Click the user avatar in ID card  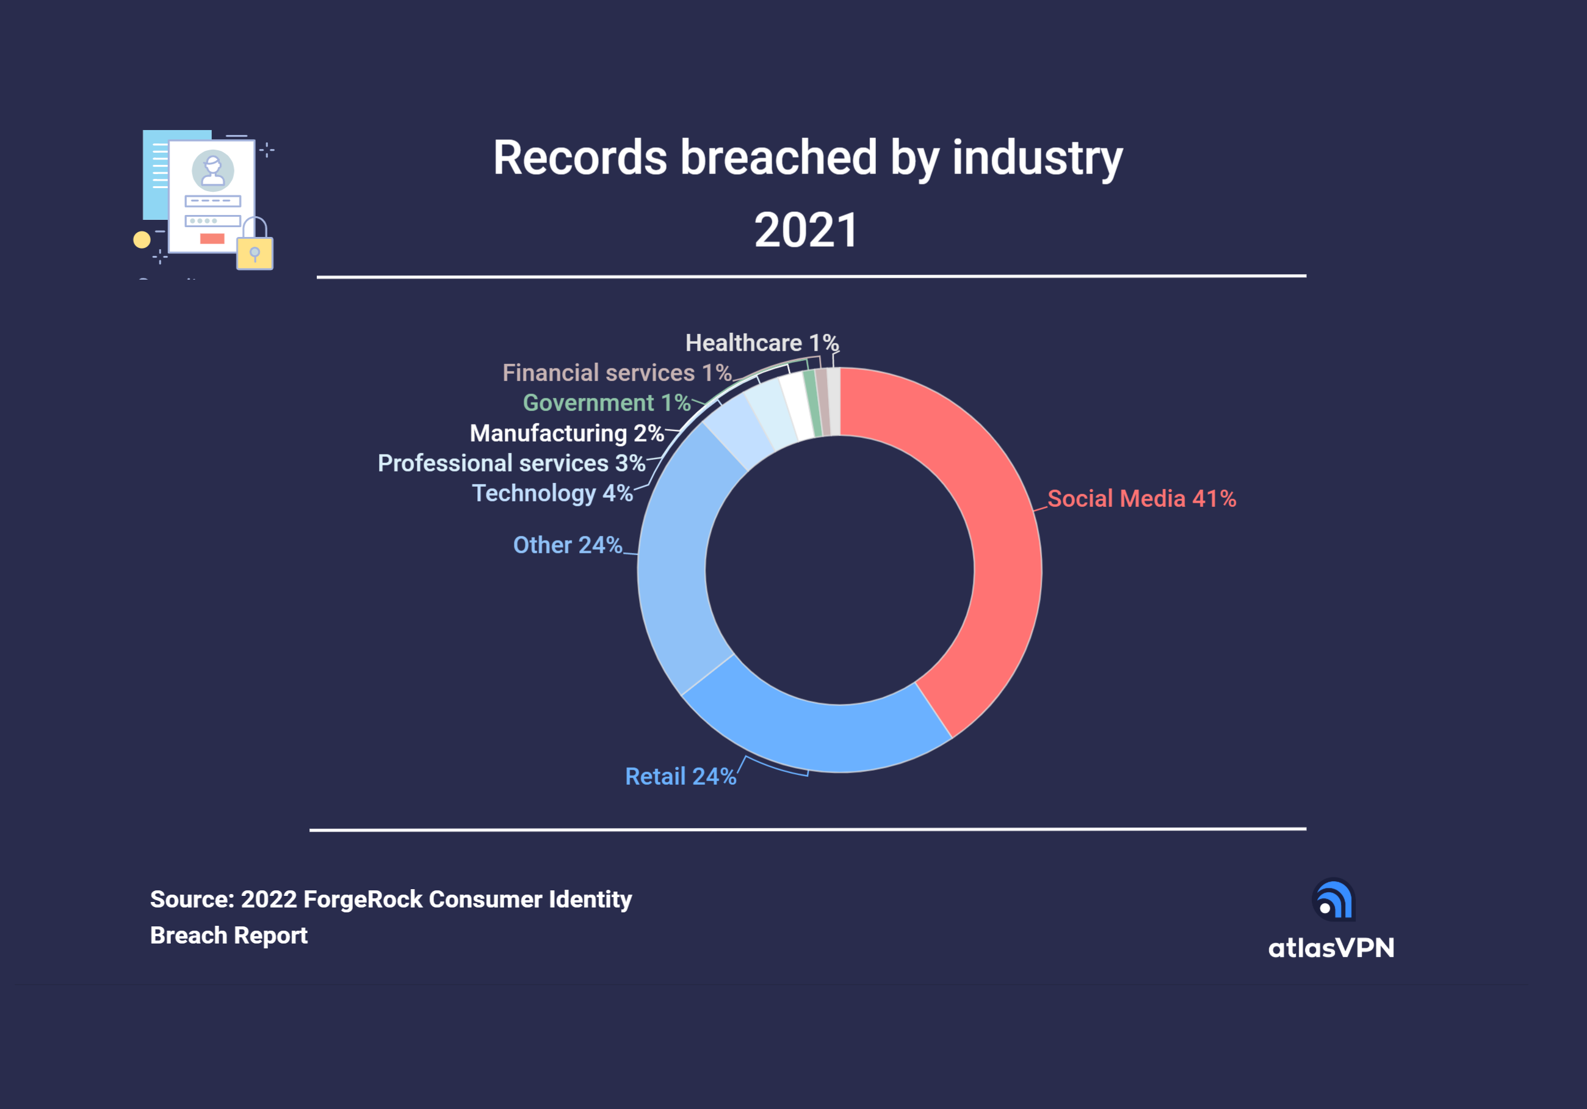tap(212, 170)
